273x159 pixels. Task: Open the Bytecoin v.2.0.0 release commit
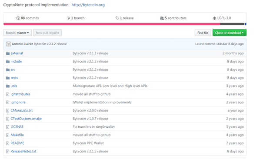tap(90, 110)
